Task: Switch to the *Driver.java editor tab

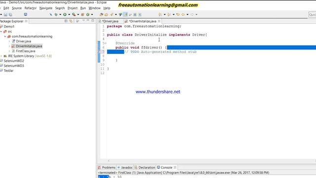Action: pyautogui.click(x=110, y=21)
